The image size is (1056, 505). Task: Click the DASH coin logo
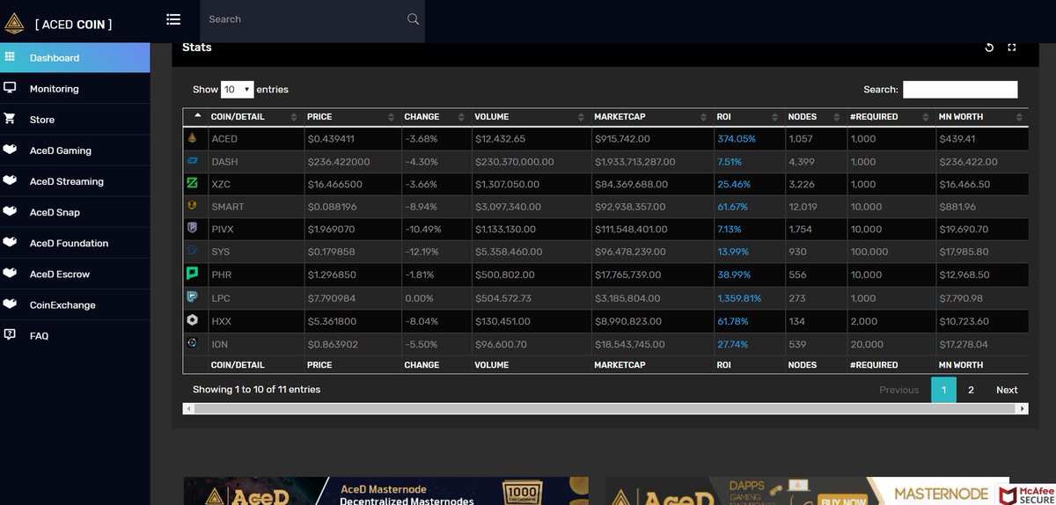pyautogui.click(x=193, y=161)
